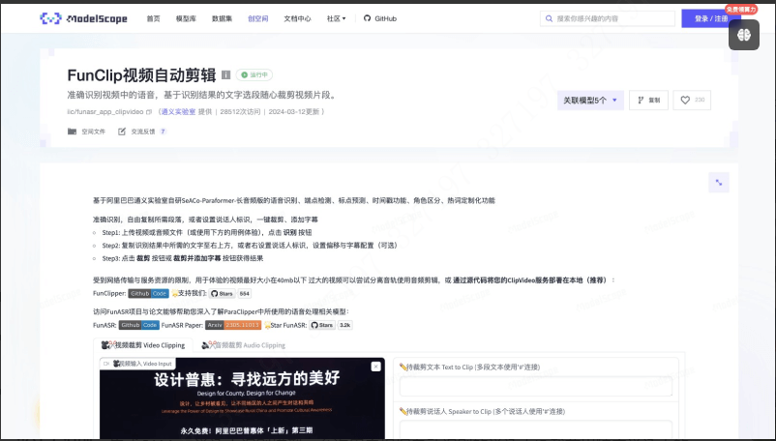Click the 2024-03-12更新 date text
The image size is (776, 441).
[x=294, y=112]
